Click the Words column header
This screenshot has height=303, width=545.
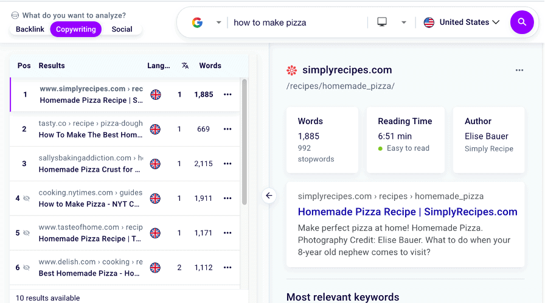pyautogui.click(x=210, y=65)
